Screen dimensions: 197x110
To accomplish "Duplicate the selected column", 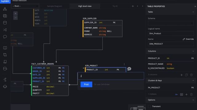I will coord(187,75).
